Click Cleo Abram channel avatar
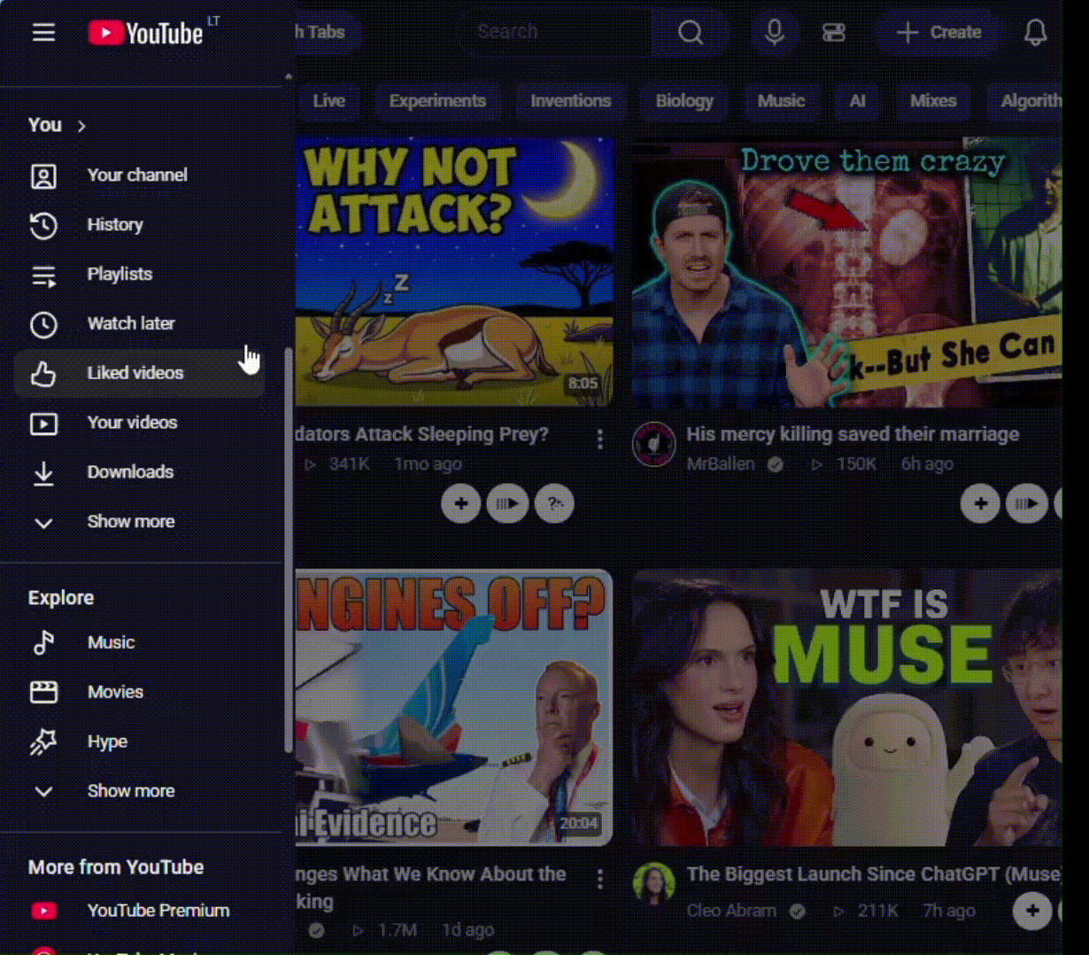Image resolution: width=1089 pixels, height=955 pixels. click(654, 883)
